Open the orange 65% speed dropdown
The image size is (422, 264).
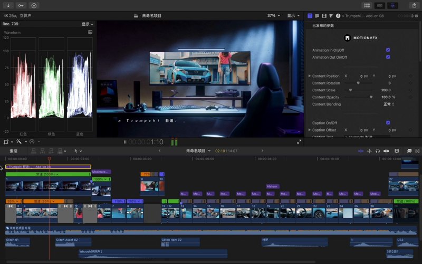point(14,201)
